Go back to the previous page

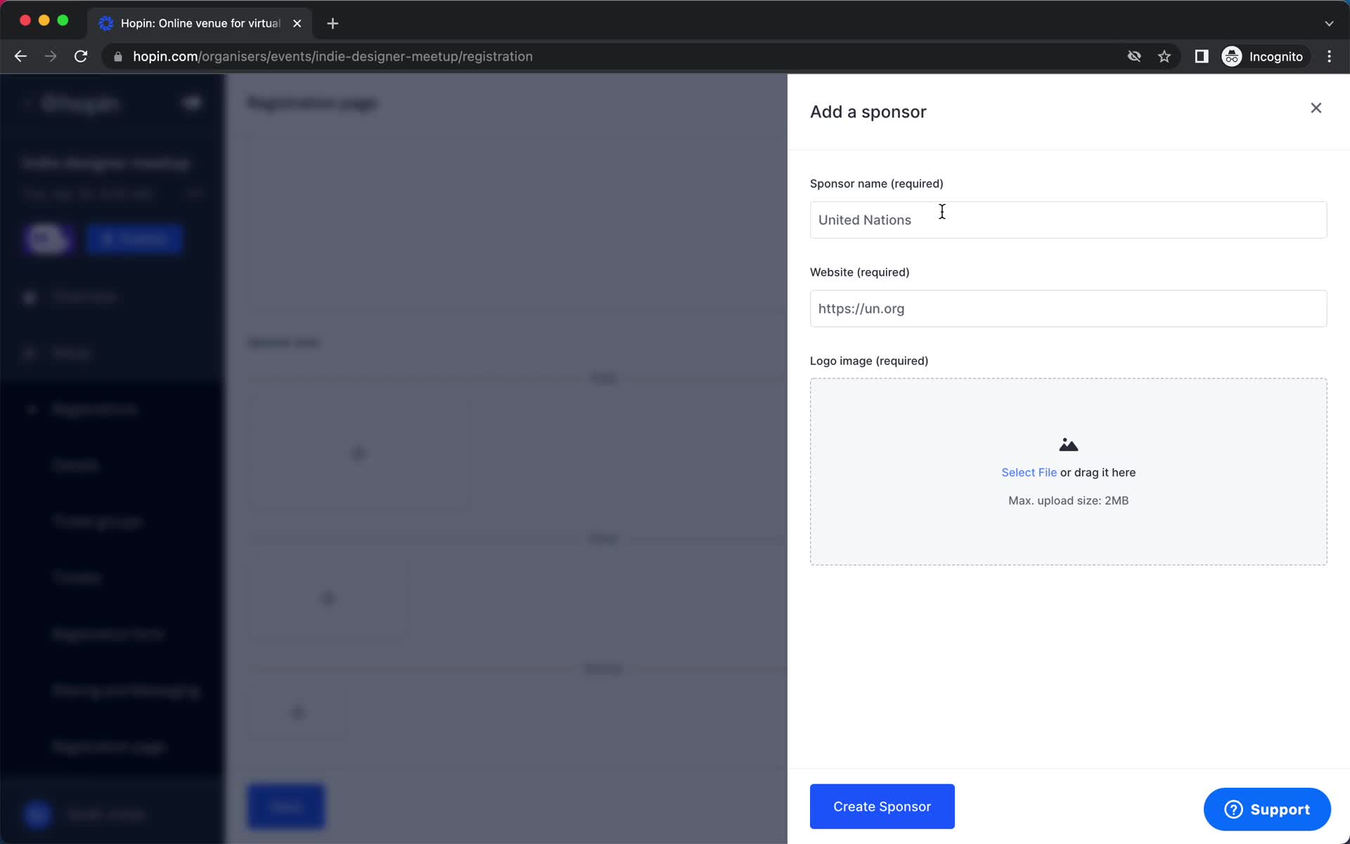(x=20, y=56)
